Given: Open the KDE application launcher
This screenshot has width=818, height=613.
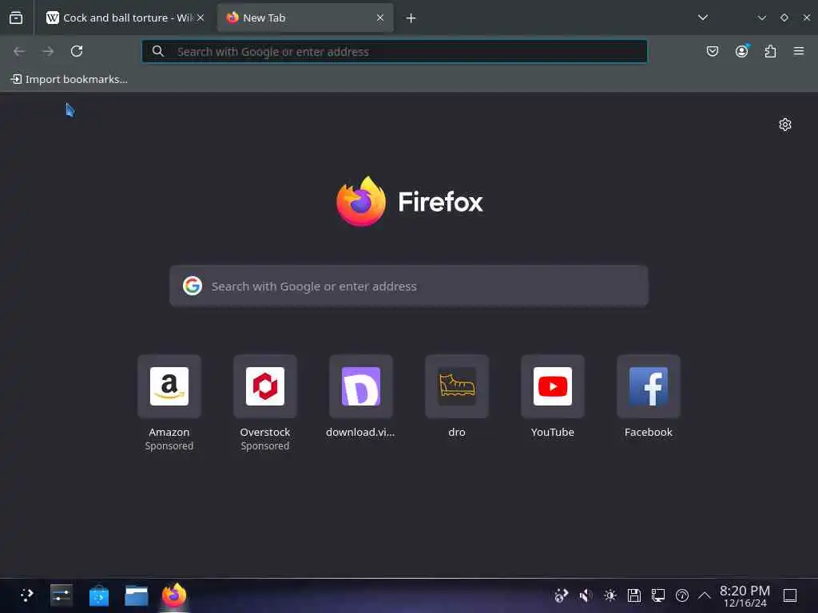Looking at the screenshot, I should 26,595.
